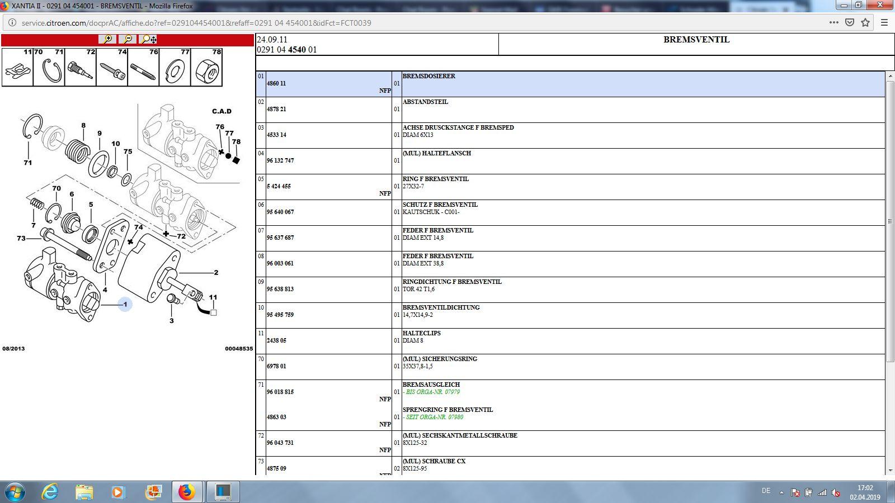The image size is (895, 503).
Task: Click part number 95 637 687
Action: [280, 238]
